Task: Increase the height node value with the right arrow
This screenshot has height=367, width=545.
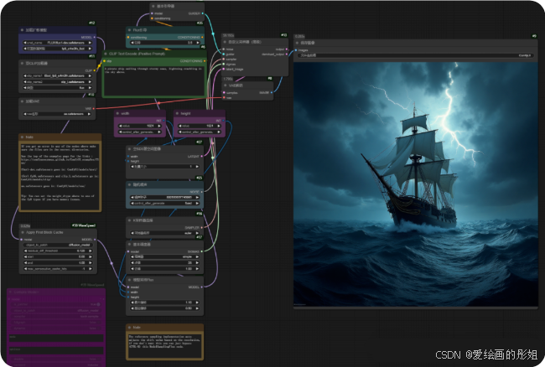Action: point(219,126)
